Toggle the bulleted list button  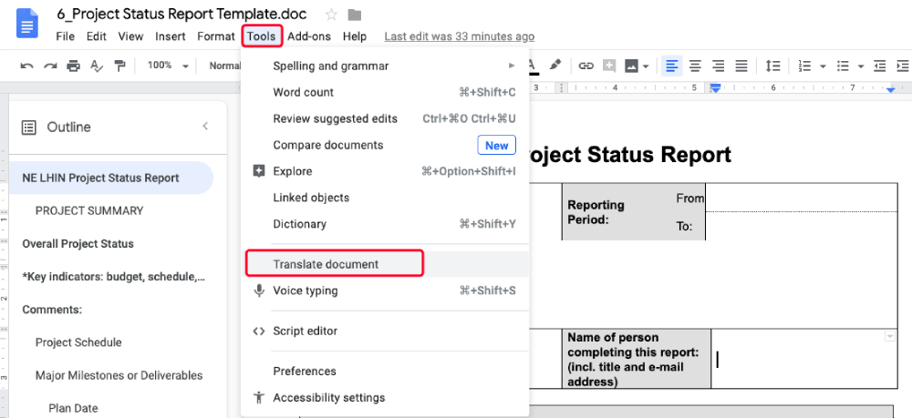point(843,66)
